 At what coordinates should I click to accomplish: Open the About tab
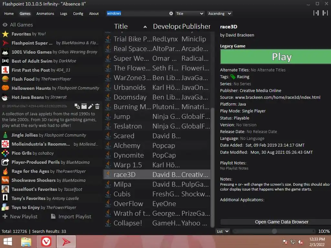[x=94, y=14]
